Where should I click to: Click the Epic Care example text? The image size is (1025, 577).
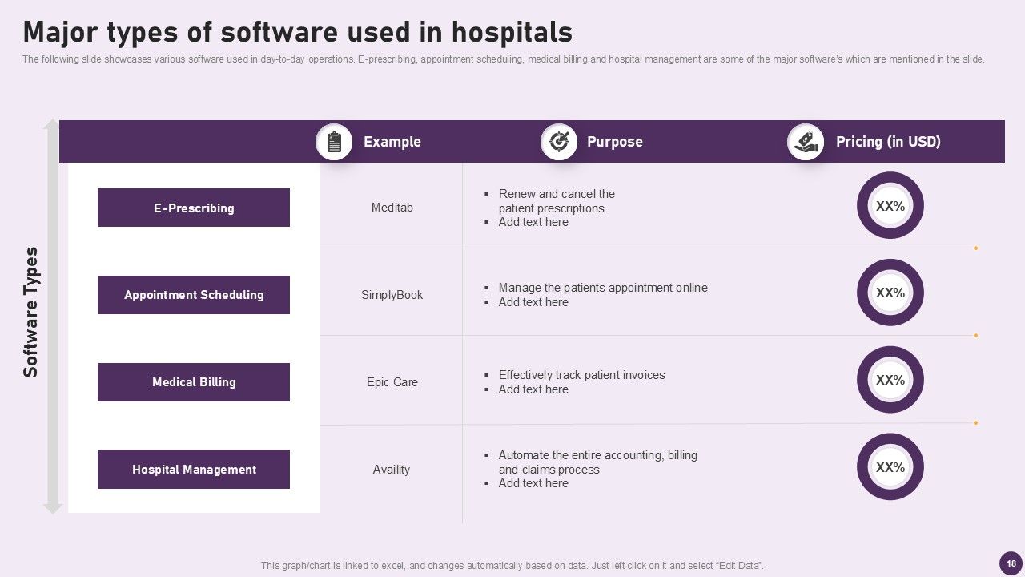pos(392,382)
